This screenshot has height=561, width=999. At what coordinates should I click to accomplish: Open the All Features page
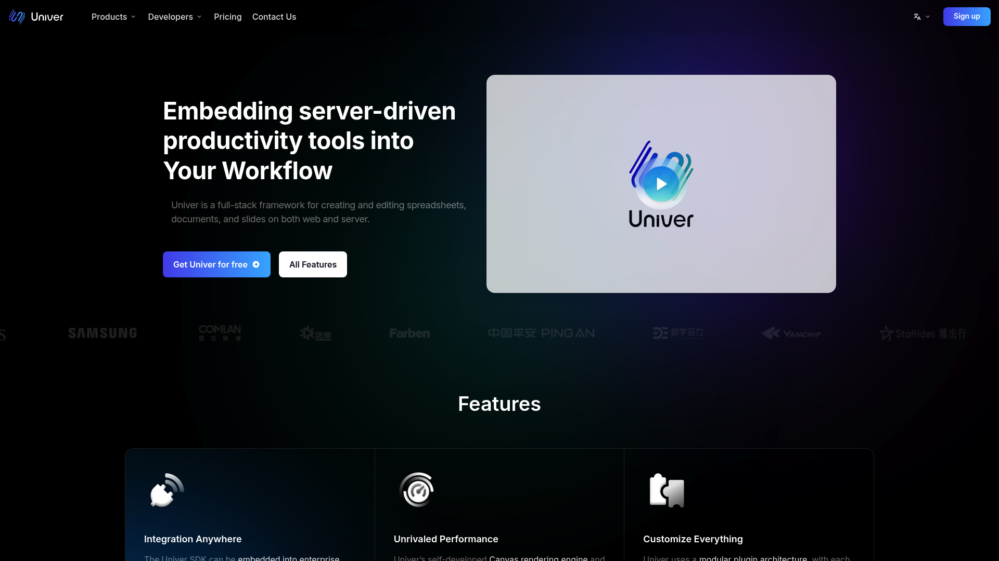(313, 264)
